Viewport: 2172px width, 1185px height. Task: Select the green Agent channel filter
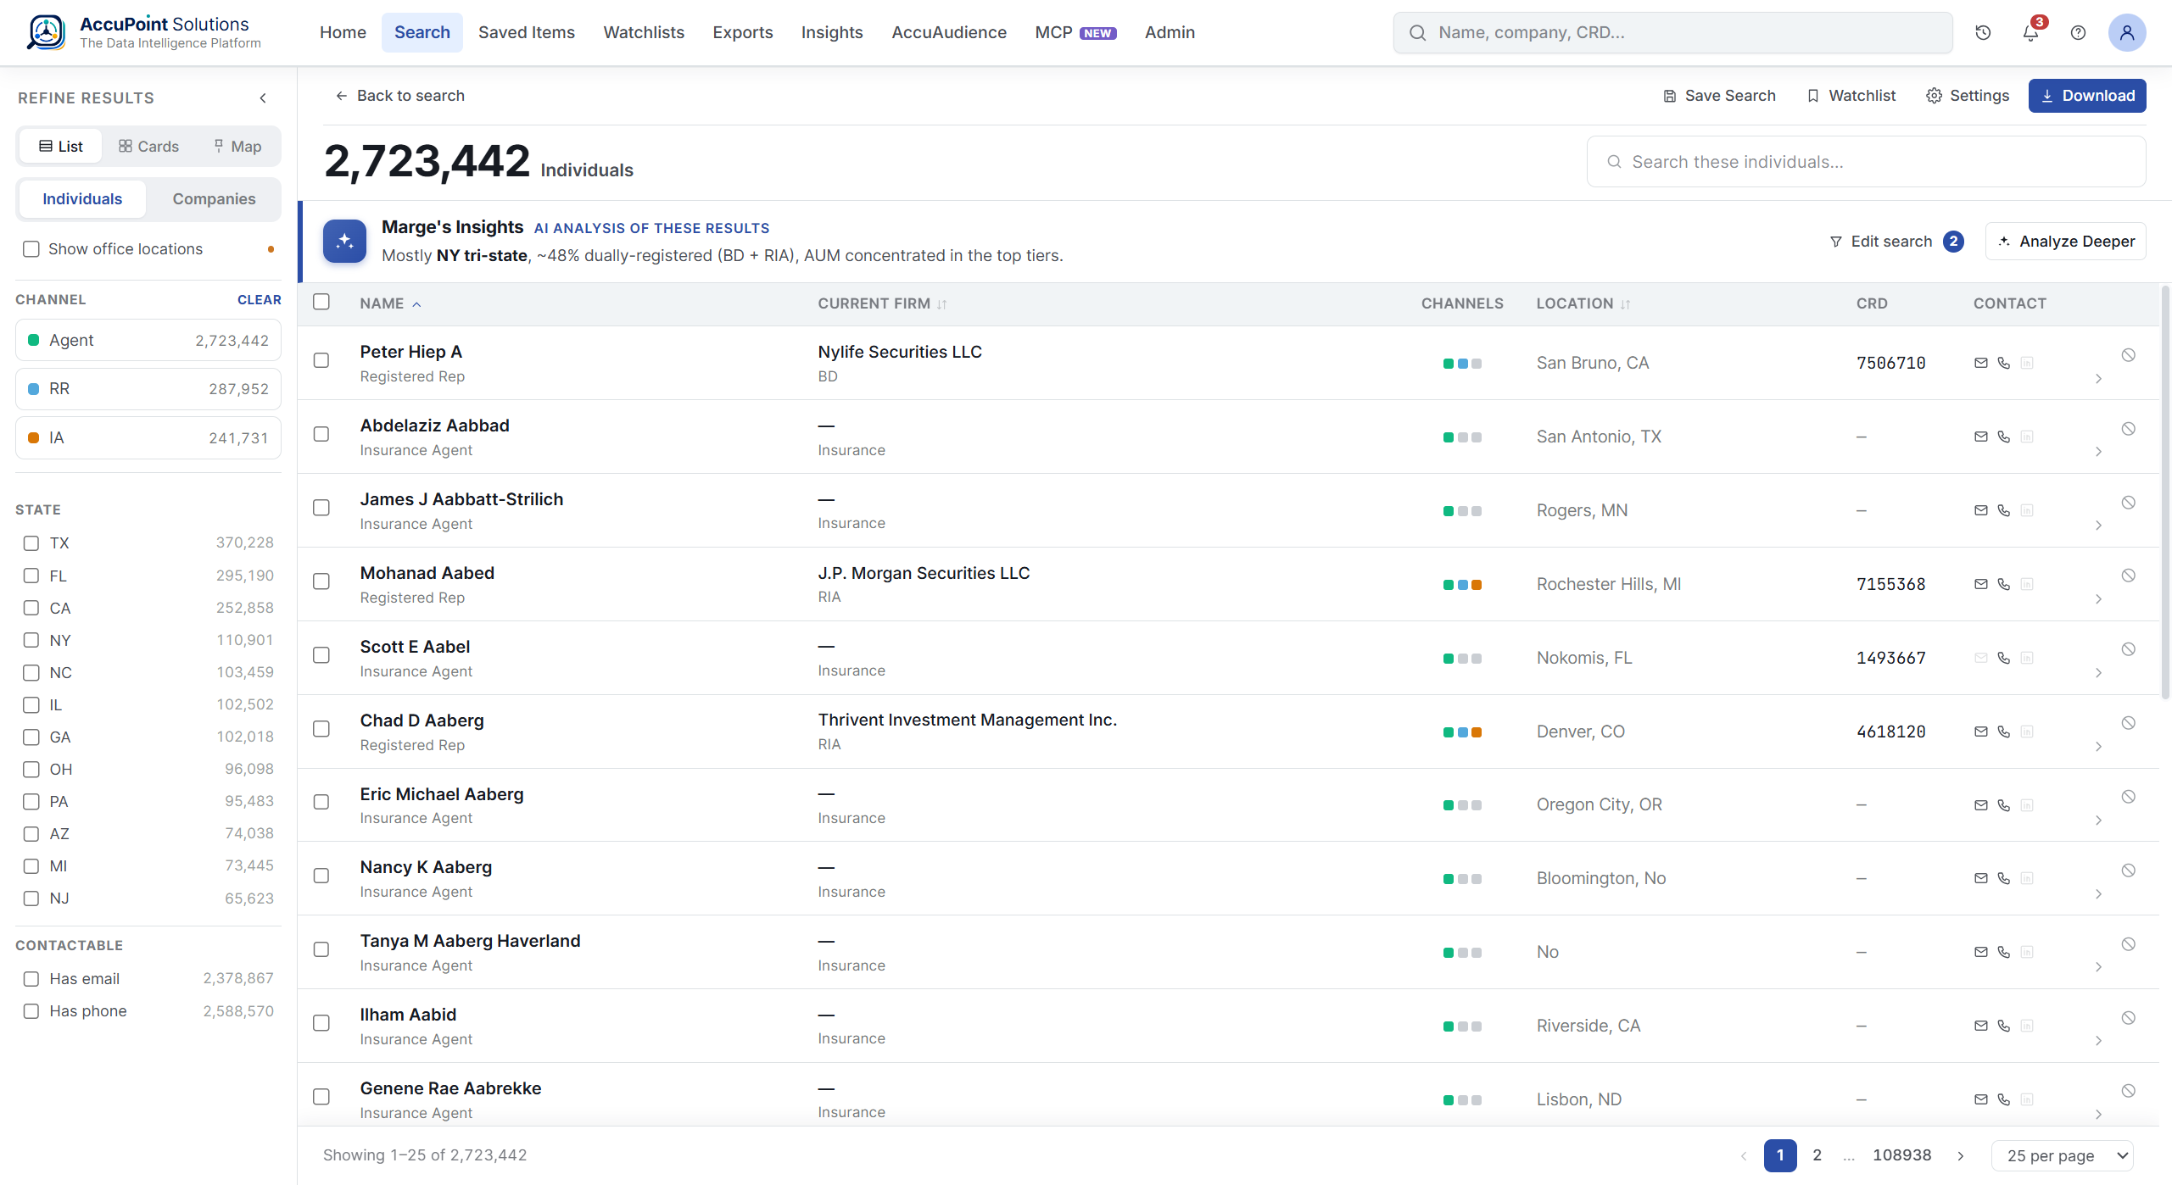(148, 341)
